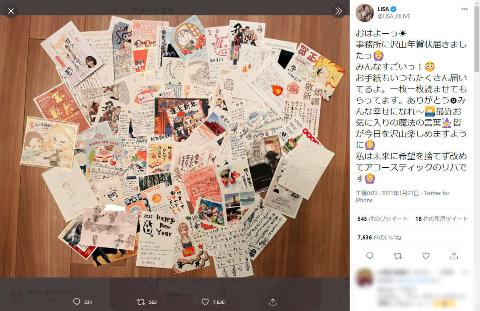
Task: Open the 7,636 件のいいね likes list
Action: [379, 238]
